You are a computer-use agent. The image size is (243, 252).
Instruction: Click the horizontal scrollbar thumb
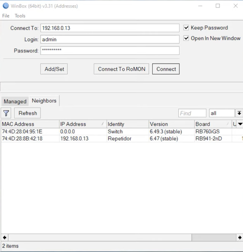[214, 238]
